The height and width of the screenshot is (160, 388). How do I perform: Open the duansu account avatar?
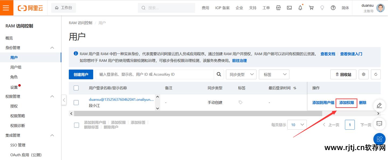pos(380,8)
